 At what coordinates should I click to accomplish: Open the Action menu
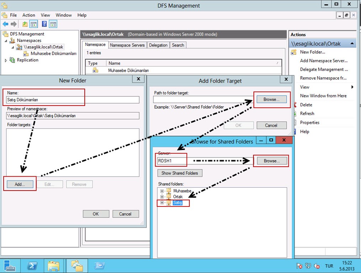point(28,15)
